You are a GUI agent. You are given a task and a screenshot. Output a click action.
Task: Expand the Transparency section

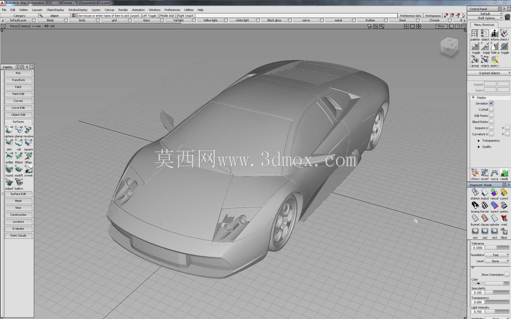pyautogui.click(x=489, y=141)
